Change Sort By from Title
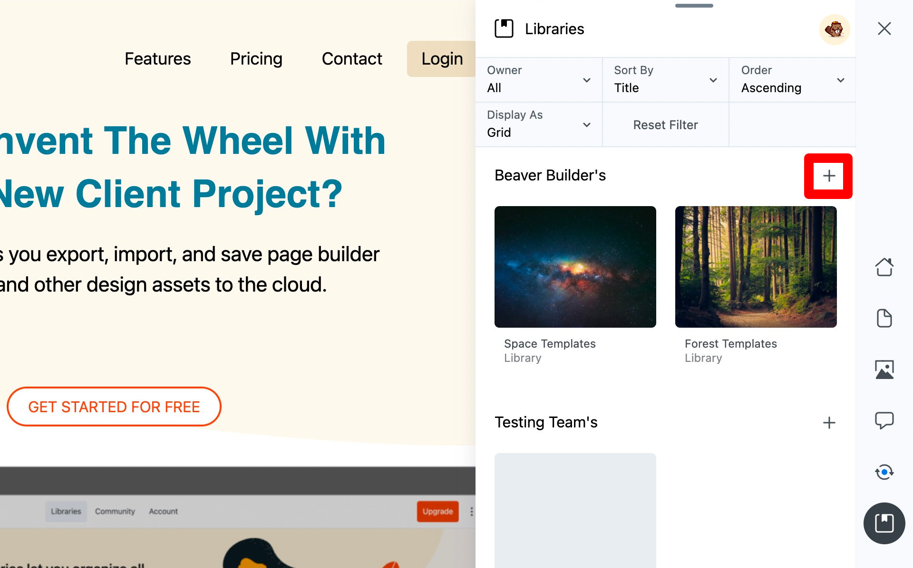The width and height of the screenshot is (913, 568). point(665,80)
